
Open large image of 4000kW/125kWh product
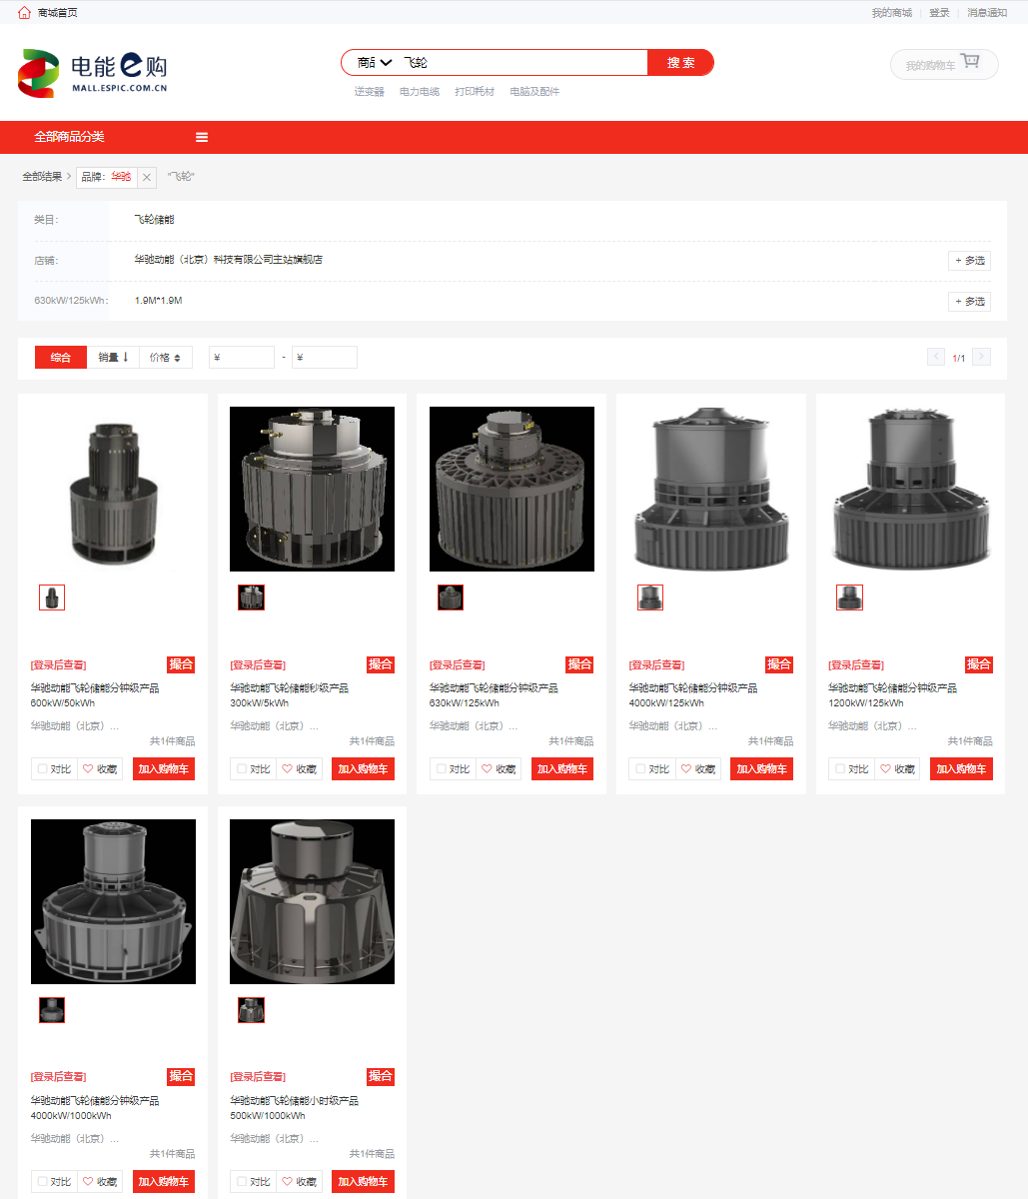pos(710,489)
